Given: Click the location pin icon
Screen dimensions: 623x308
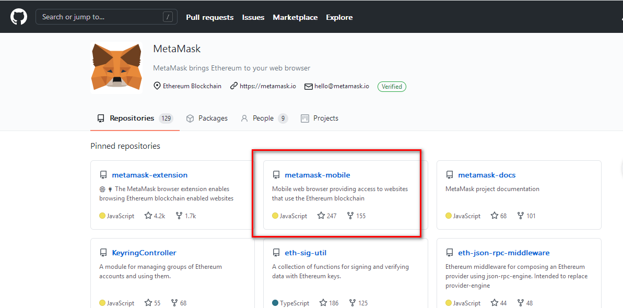Looking at the screenshot, I should (x=157, y=86).
